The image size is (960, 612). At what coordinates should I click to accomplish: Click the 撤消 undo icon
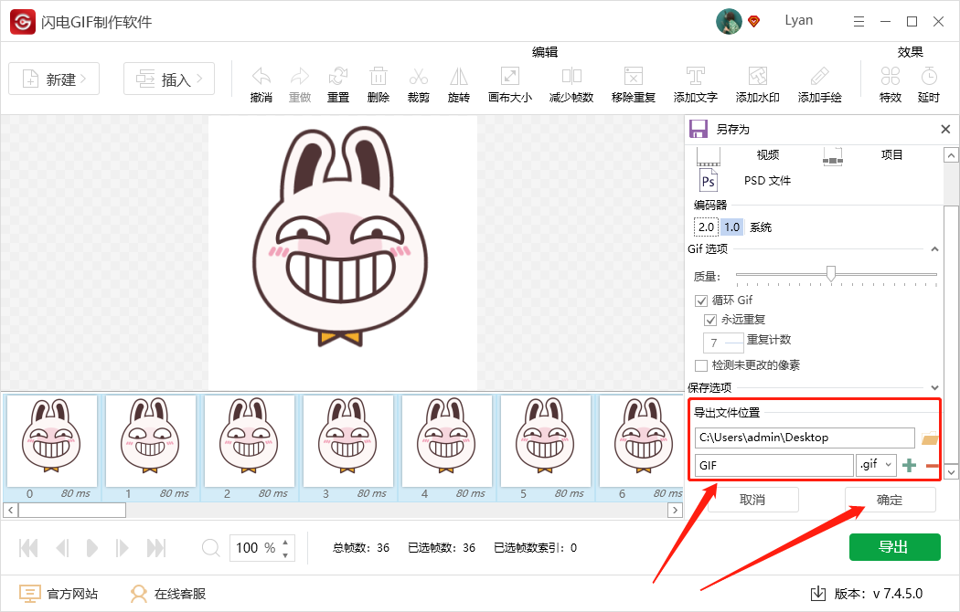click(261, 77)
